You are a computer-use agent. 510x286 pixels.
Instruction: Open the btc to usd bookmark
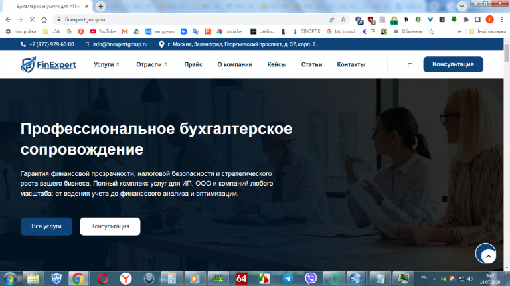(x=341, y=31)
